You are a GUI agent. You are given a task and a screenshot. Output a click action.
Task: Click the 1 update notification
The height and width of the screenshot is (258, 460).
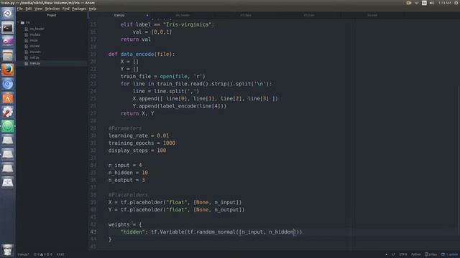(449, 254)
